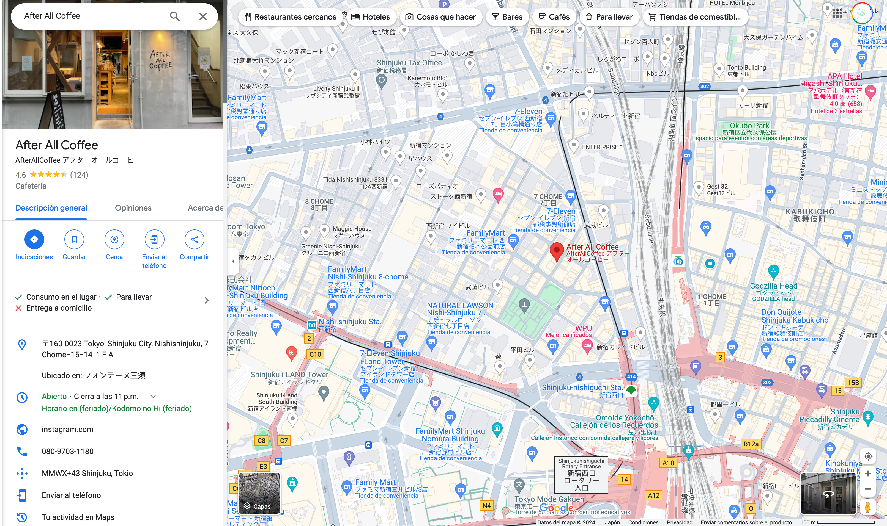Select the Bares chip
Viewport: 887px width, 526px height.
point(507,17)
